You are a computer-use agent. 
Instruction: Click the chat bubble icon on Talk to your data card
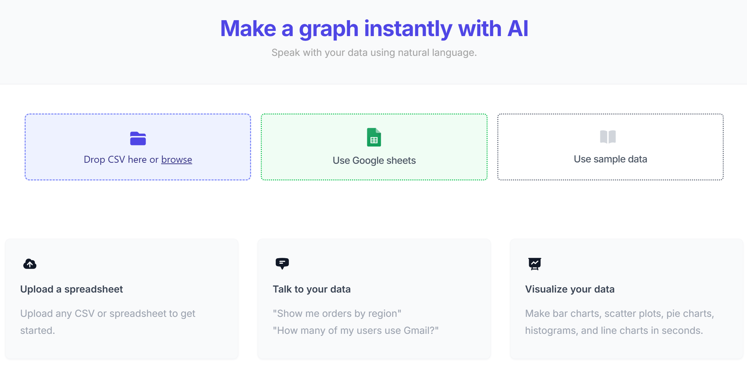point(282,264)
